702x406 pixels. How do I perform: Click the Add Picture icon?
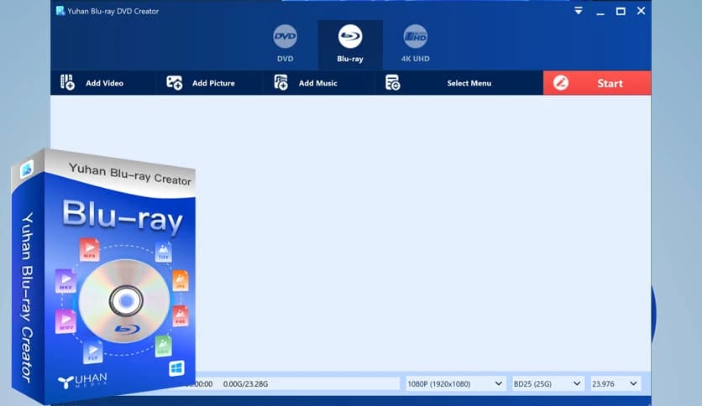pyautogui.click(x=175, y=83)
